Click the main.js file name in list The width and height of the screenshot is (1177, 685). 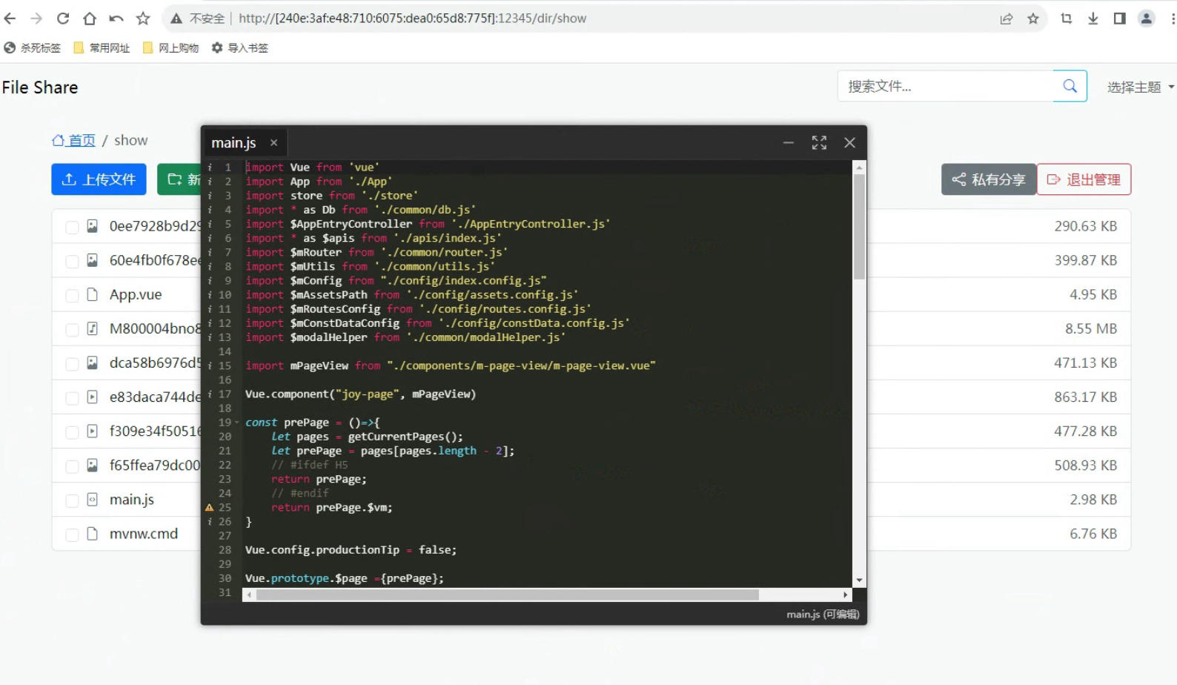132,500
